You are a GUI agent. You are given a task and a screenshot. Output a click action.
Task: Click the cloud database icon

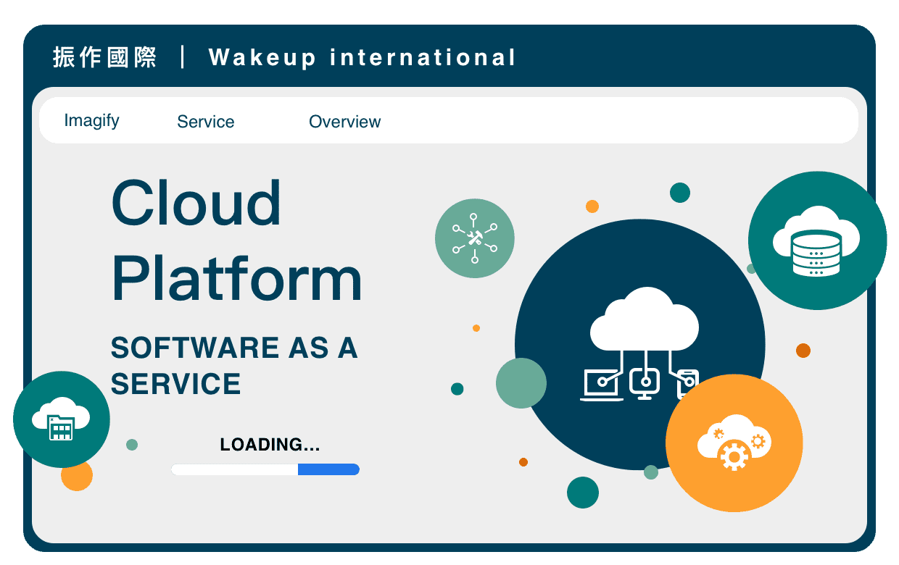pyautogui.click(x=817, y=240)
